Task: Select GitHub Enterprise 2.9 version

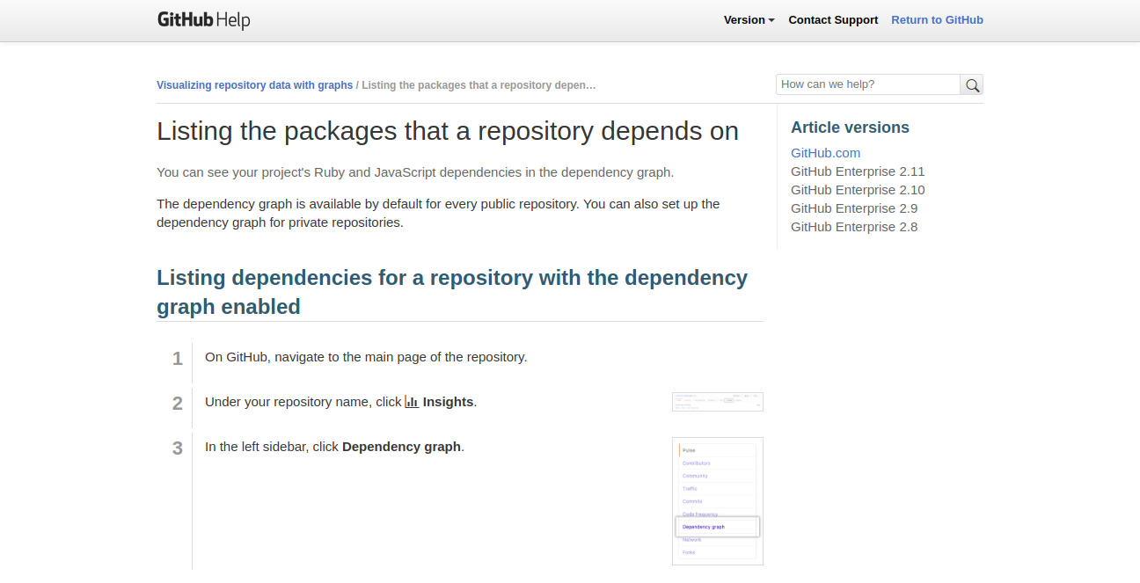Action: click(854, 208)
